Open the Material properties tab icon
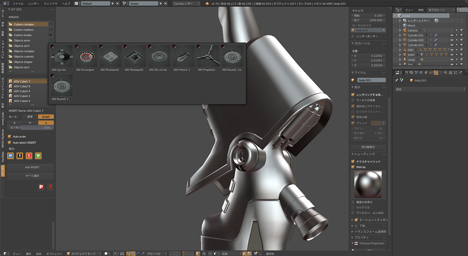Image resolution: width=468 pixels, height=256 pixels. pyautogui.click(x=446, y=73)
